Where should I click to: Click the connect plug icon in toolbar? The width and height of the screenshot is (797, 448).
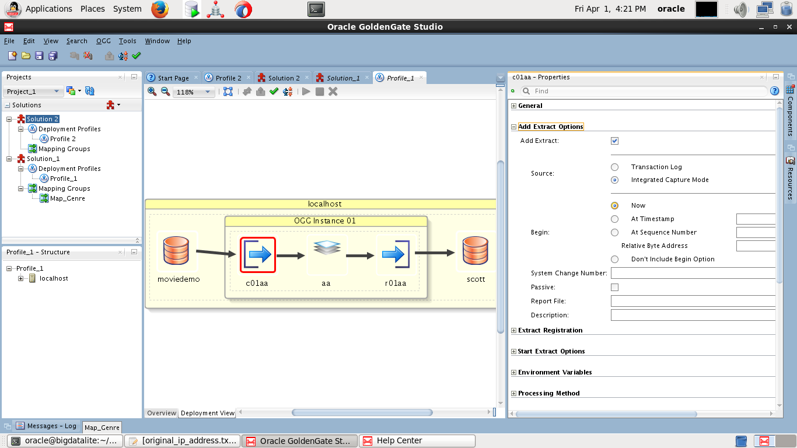point(74,55)
